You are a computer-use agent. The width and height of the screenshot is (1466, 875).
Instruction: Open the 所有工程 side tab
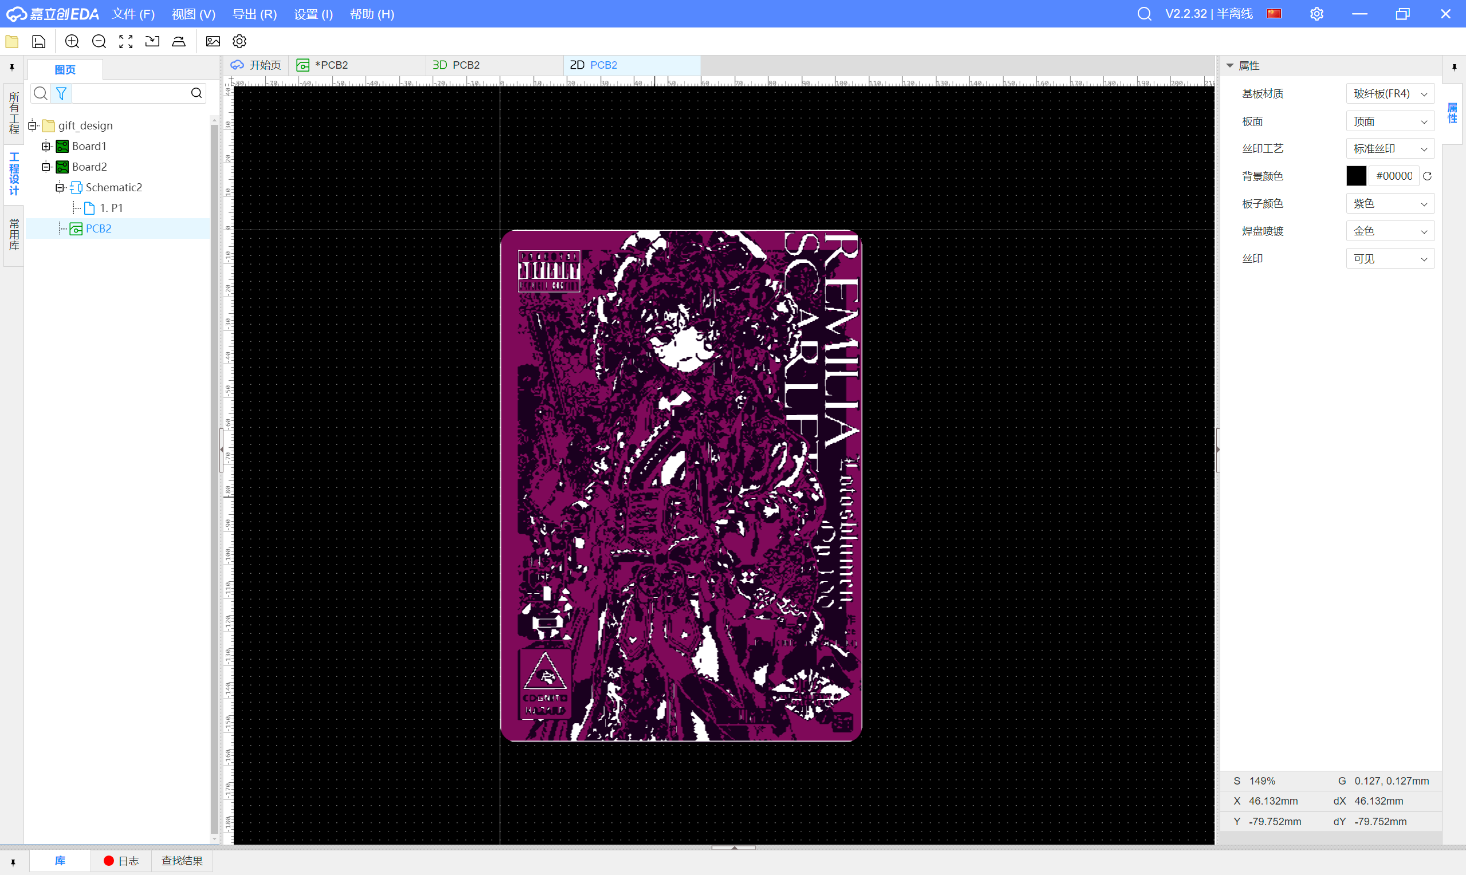point(14,113)
